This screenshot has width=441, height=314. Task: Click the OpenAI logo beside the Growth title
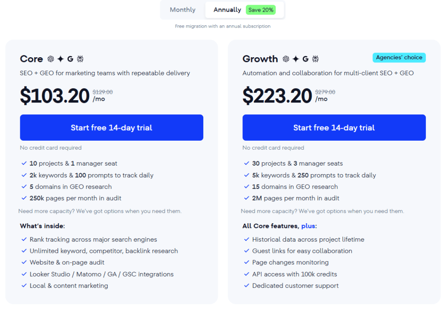(x=286, y=59)
